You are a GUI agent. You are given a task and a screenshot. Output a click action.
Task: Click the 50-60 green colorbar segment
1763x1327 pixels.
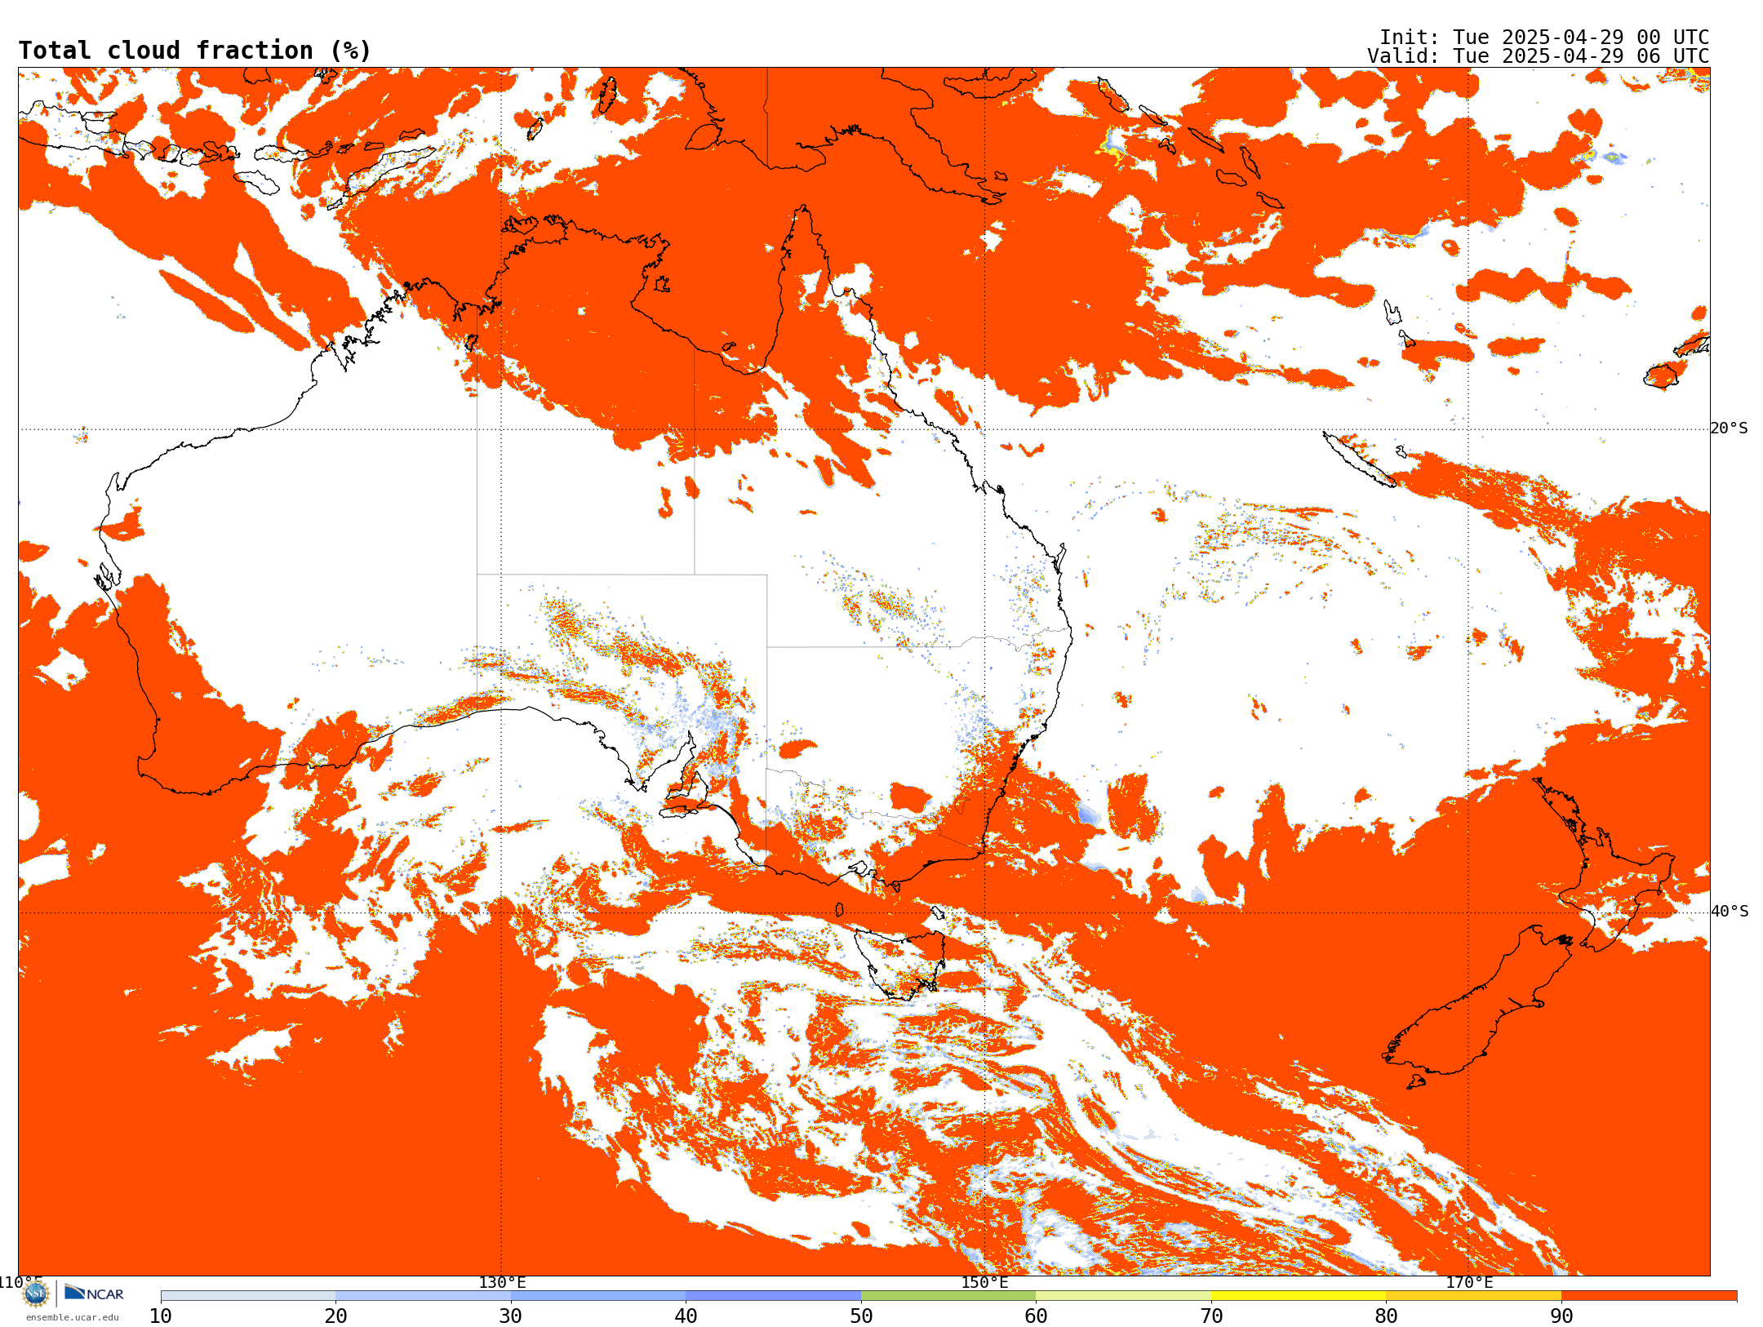coord(948,1296)
